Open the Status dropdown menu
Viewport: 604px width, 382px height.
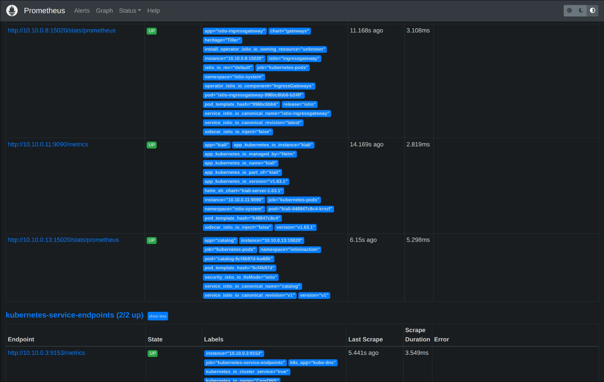(x=130, y=11)
